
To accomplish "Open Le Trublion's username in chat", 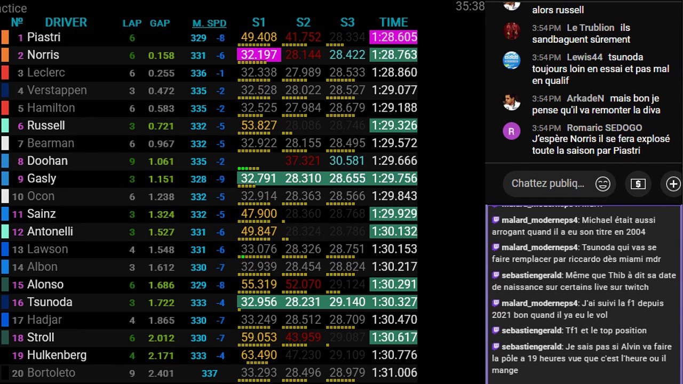I will pos(590,28).
